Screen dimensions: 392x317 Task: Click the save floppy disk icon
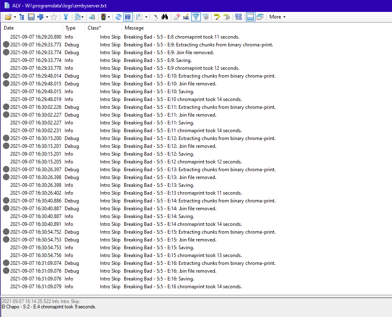31,17
